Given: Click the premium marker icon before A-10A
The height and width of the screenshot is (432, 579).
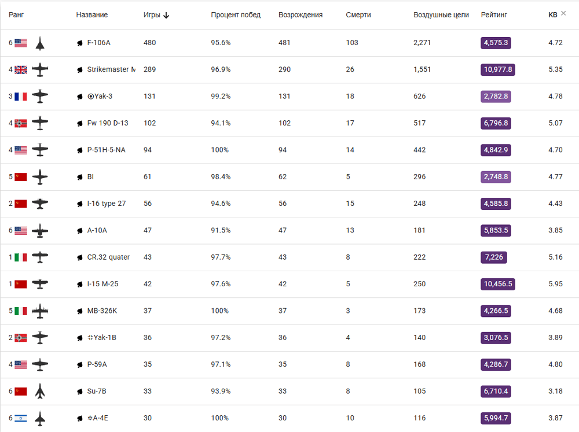Looking at the screenshot, I should coord(80,231).
